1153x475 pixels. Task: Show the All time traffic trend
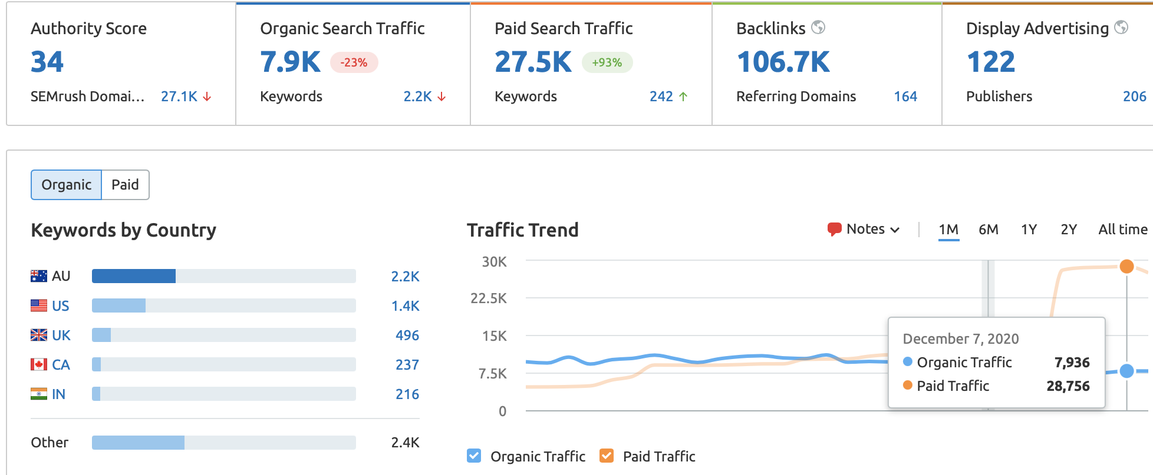[x=1122, y=229]
